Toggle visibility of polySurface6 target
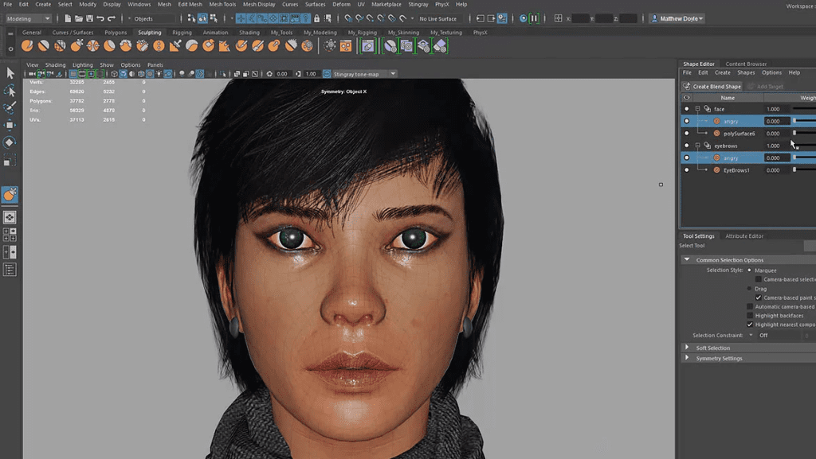The width and height of the screenshot is (816, 459). (x=686, y=134)
